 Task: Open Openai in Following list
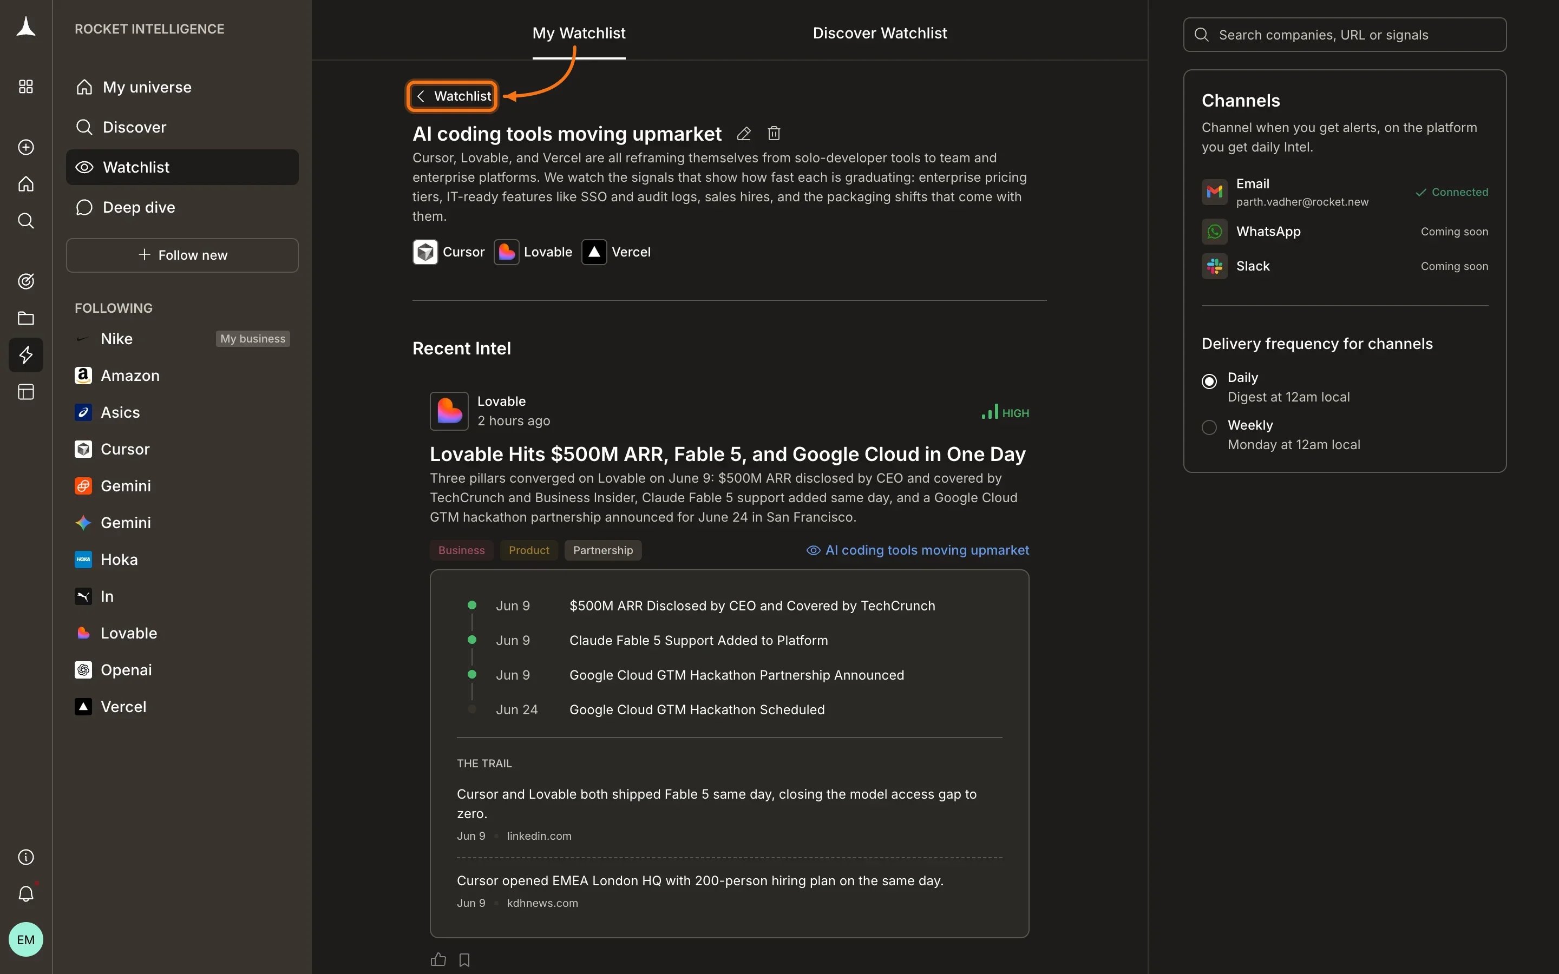(x=182, y=670)
